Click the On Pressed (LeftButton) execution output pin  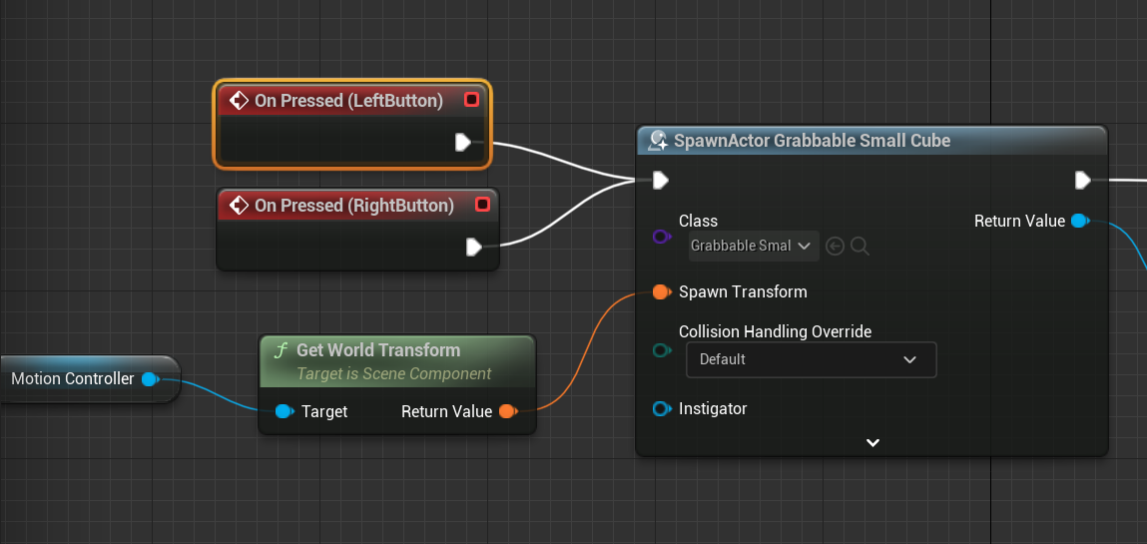(463, 142)
